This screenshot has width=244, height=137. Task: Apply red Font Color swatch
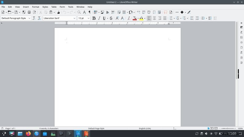point(135,18)
